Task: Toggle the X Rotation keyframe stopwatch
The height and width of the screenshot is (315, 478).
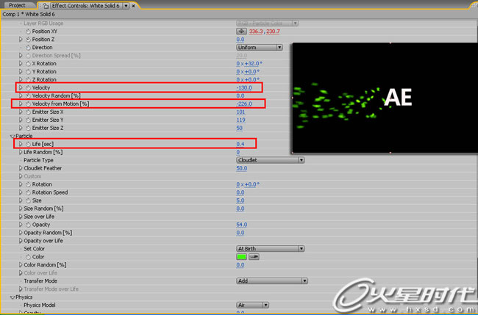Action: click(x=28, y=64)
